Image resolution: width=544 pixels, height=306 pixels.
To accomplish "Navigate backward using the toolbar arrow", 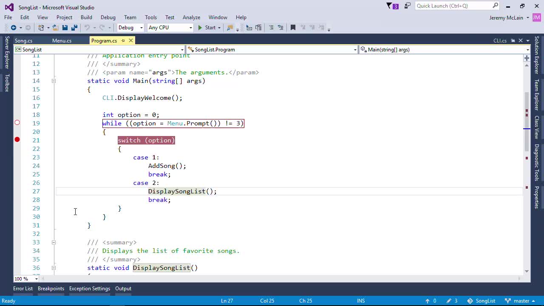I will click(13, 28).
